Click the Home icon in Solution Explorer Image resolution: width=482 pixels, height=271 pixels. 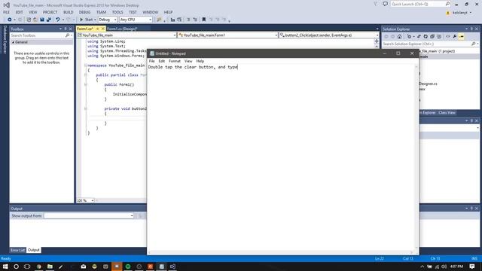tap(399, 37)
